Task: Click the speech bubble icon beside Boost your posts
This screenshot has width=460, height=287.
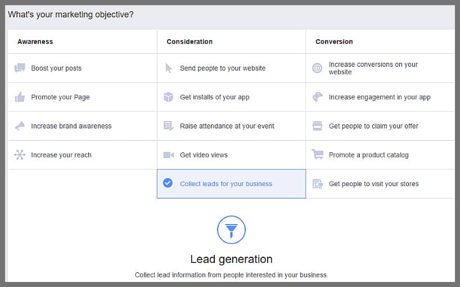Action: 20,68
